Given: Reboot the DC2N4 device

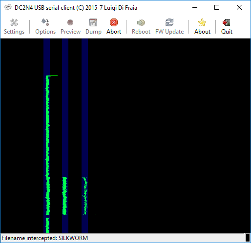Looking at the screenshot, I should tap(141, 26).
